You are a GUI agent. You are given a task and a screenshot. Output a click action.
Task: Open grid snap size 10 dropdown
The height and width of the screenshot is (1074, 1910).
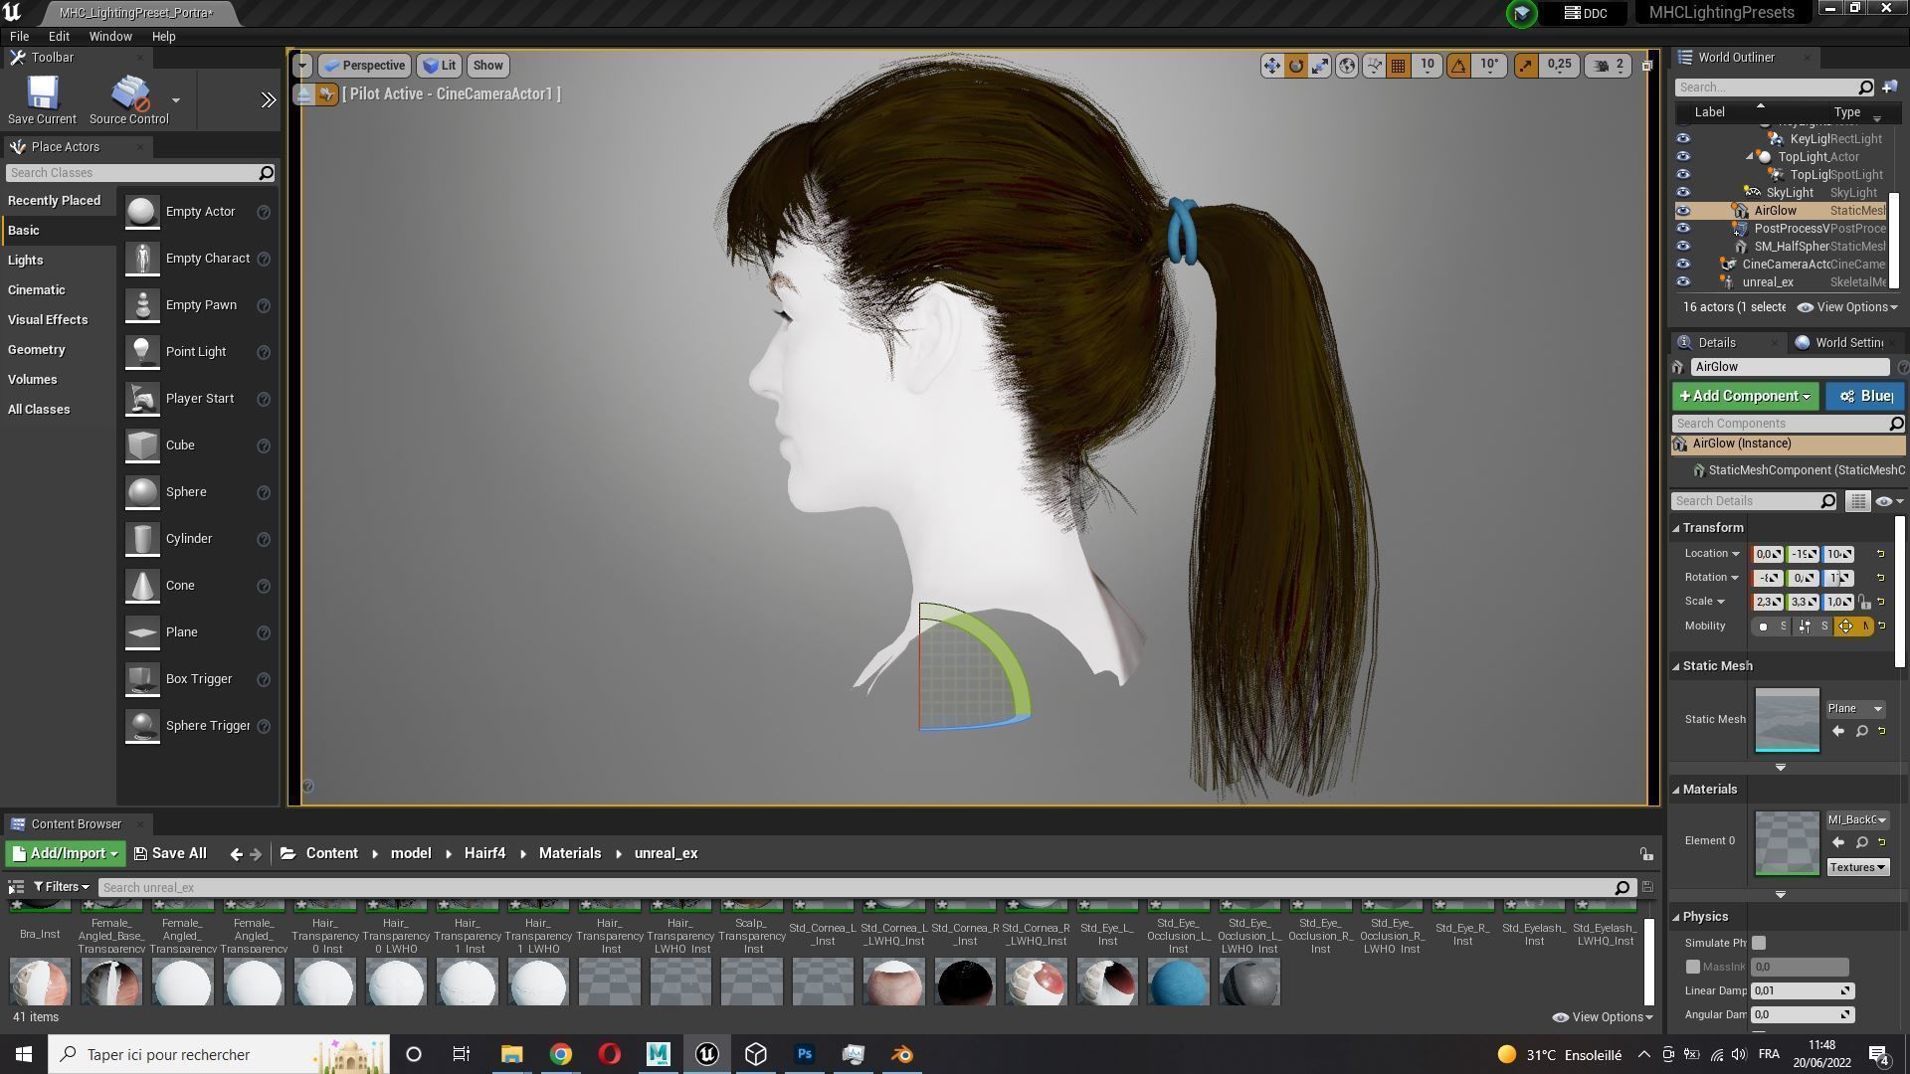click(1428, 66)
